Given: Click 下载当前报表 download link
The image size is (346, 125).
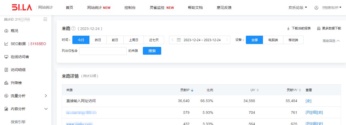Looking at the screenshot, I should (299, 28).
